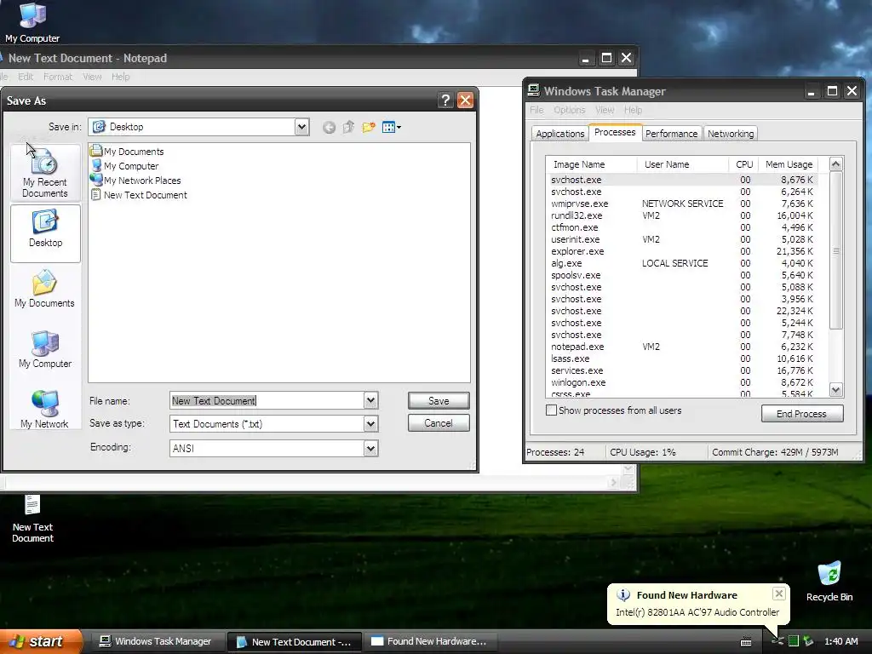Select My Documents folder in file list
Viewport: 872px width, 654px height.
pos(128,152)
